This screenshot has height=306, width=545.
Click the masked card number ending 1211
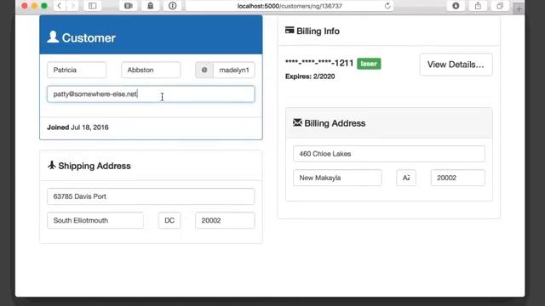[319, 63]
